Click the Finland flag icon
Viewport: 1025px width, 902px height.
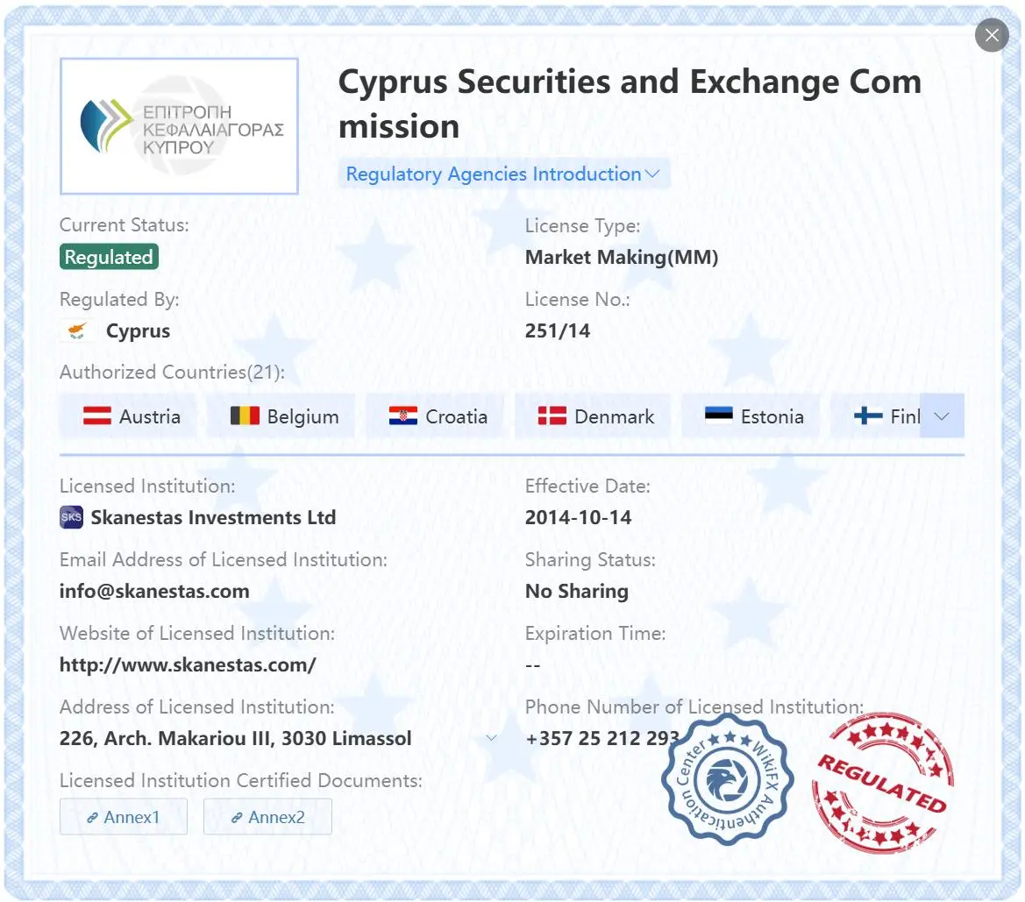coord(868,415)
